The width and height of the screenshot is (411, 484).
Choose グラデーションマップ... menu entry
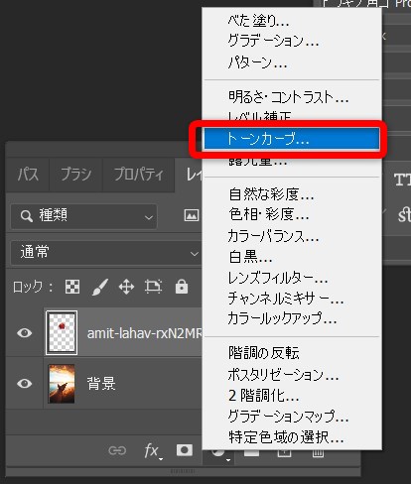pos(288,417)
